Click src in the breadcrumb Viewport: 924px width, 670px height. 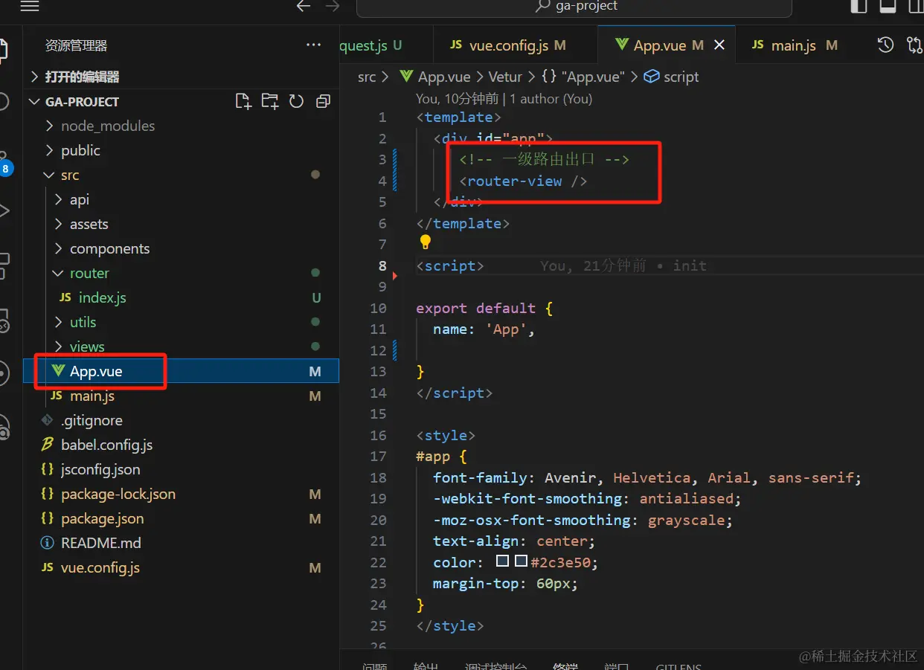click(367, 77)
